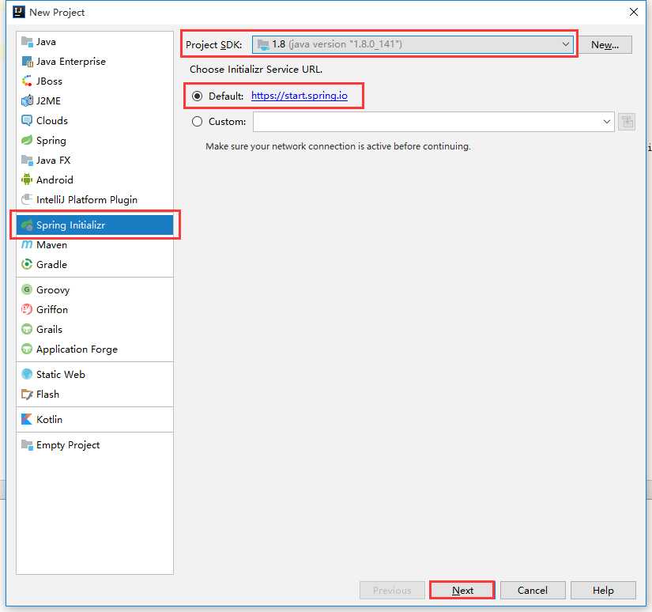652x612 pixels.
Task: Select the Default start.spring.io radio button
Action: [197, 96]
